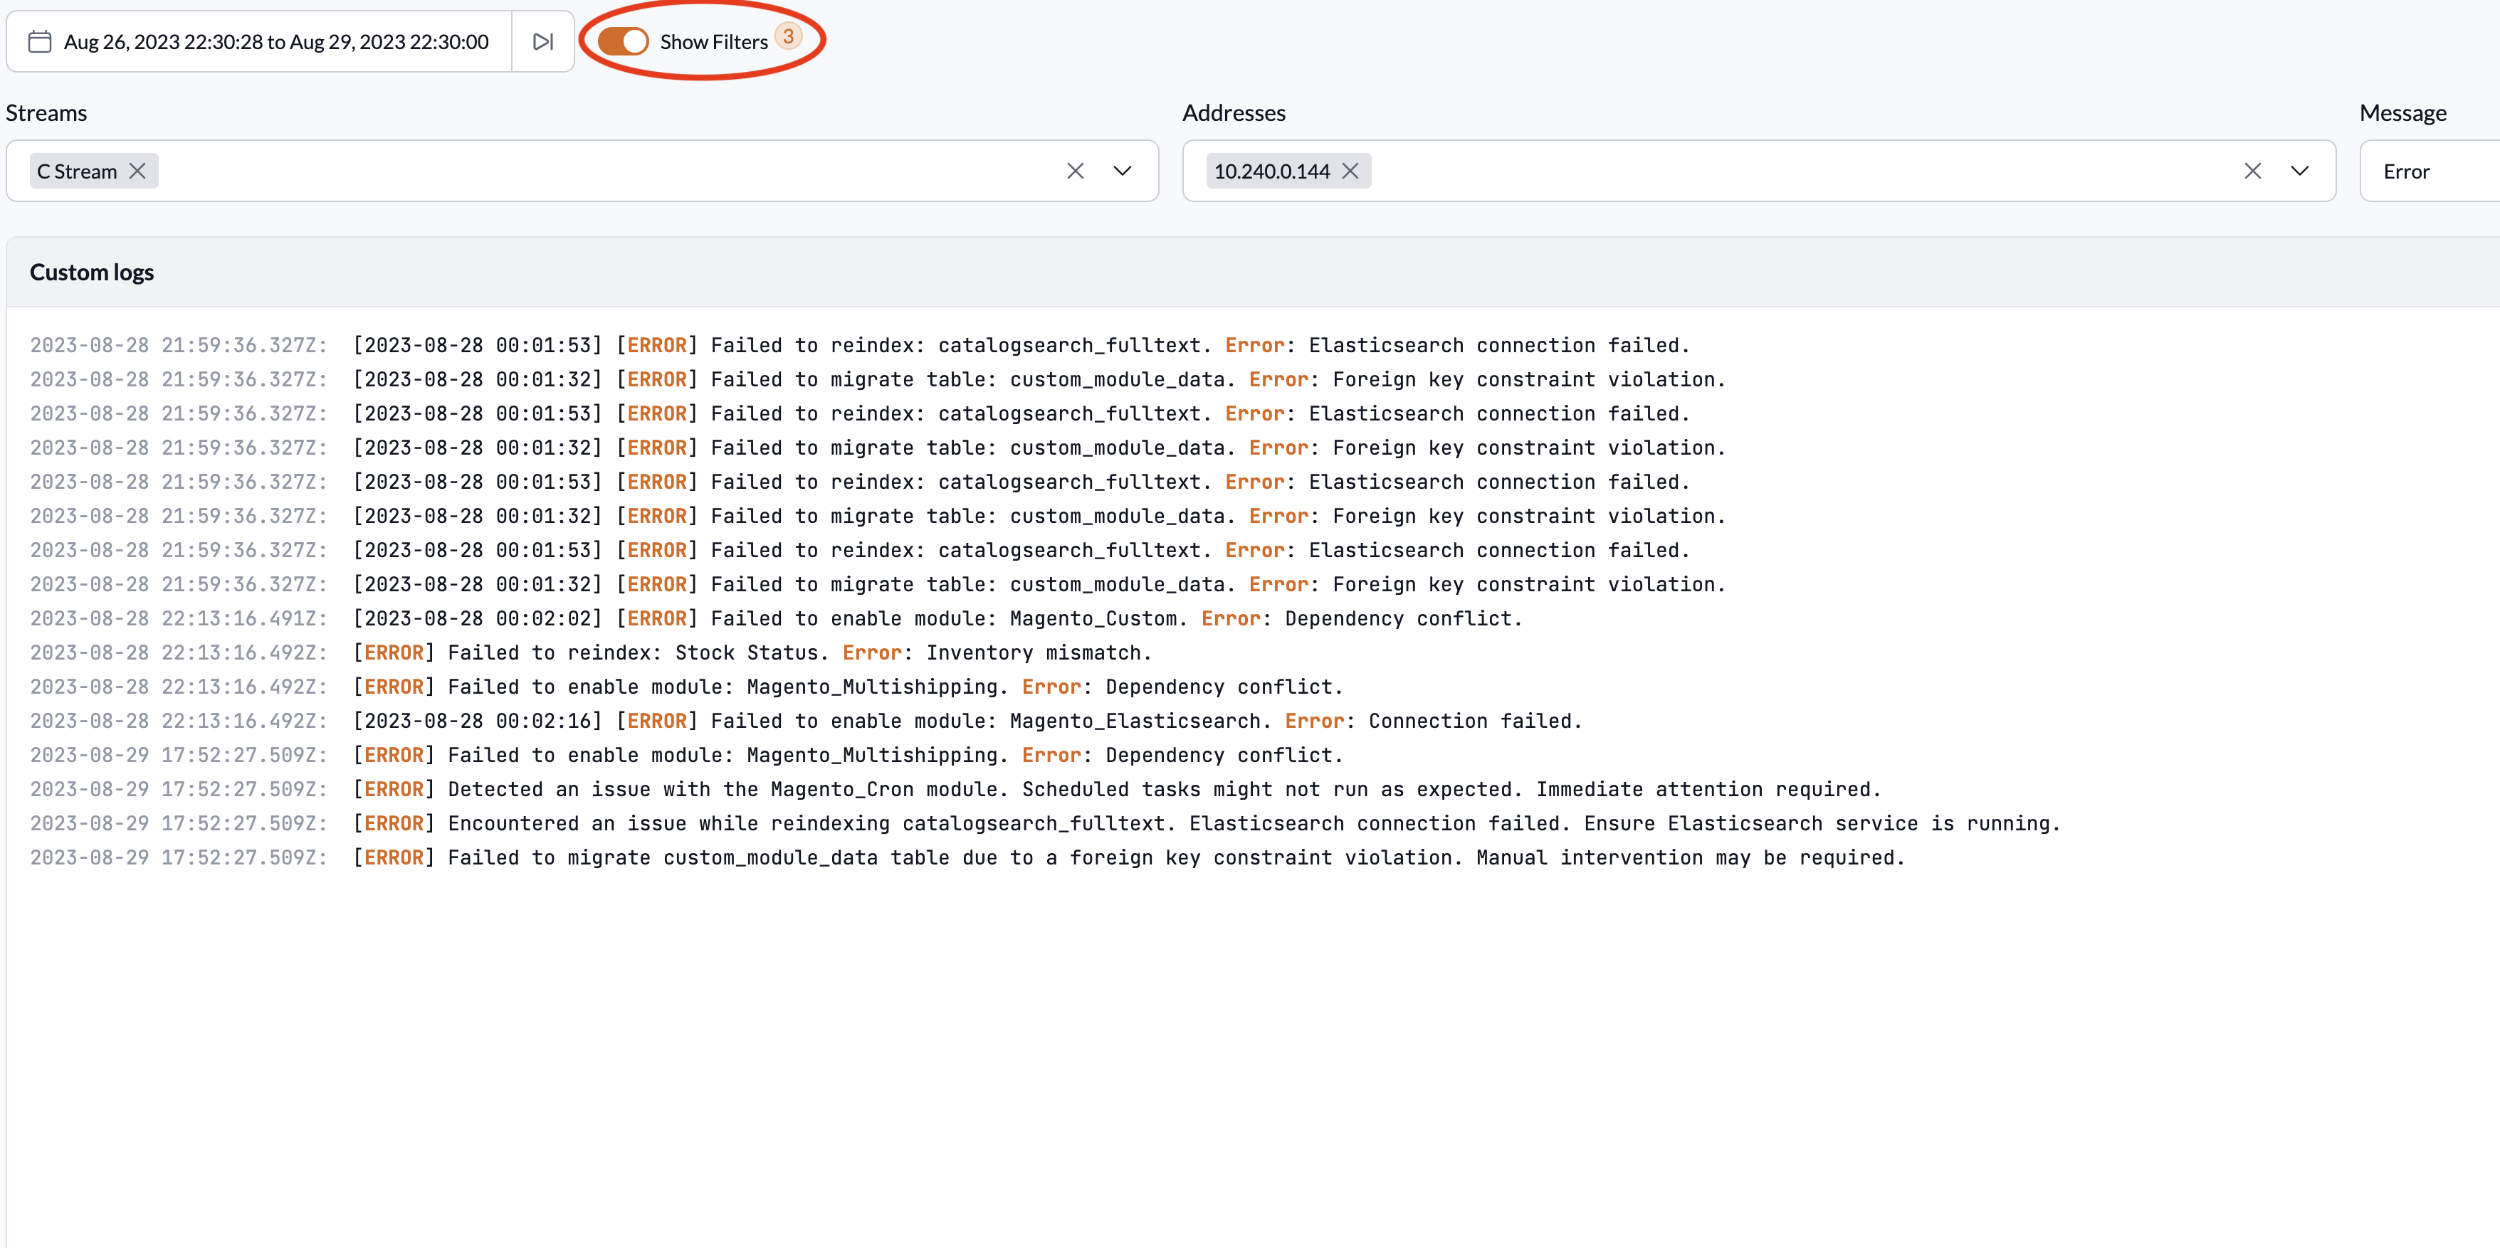
Task: Click the filter count badge showing 3
Action: tap(788, 37)
